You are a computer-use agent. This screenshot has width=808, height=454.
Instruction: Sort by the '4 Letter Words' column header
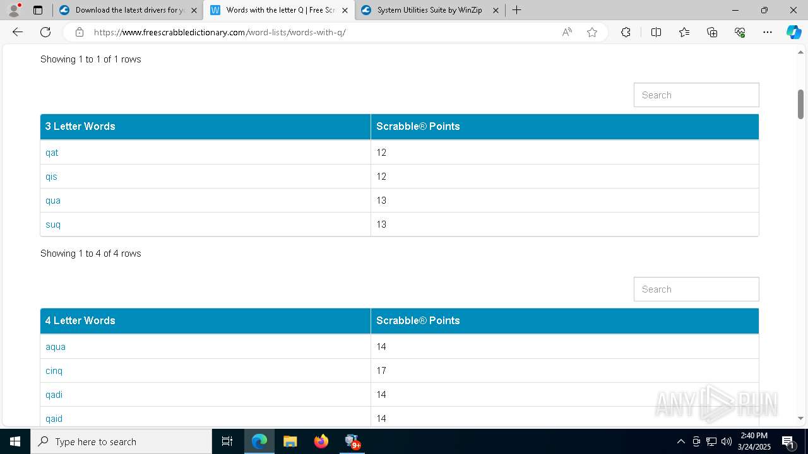tap(205, 321)
